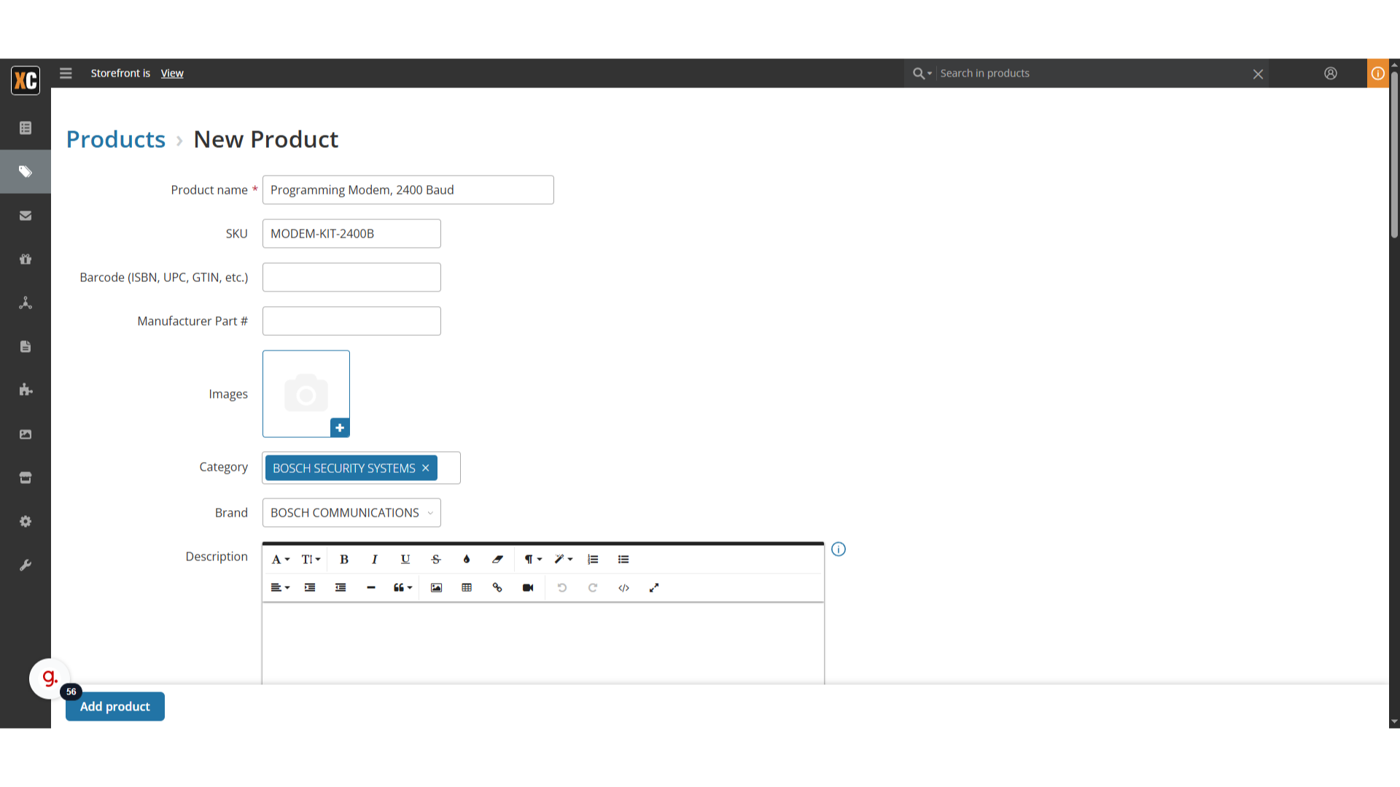Remove the BOSCH SECURITY SYSTEMS category tag
The image size is (1400, 787).
click(x=426, y=469)
